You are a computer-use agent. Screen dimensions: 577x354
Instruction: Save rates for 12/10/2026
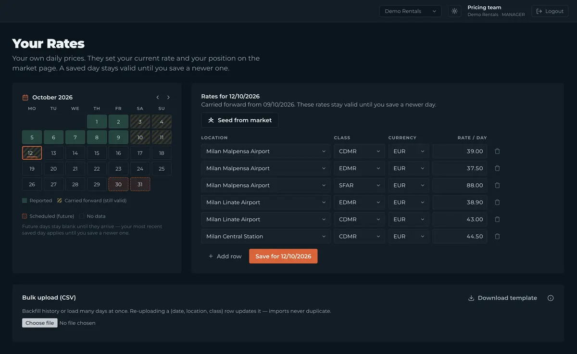coord(283,256)
